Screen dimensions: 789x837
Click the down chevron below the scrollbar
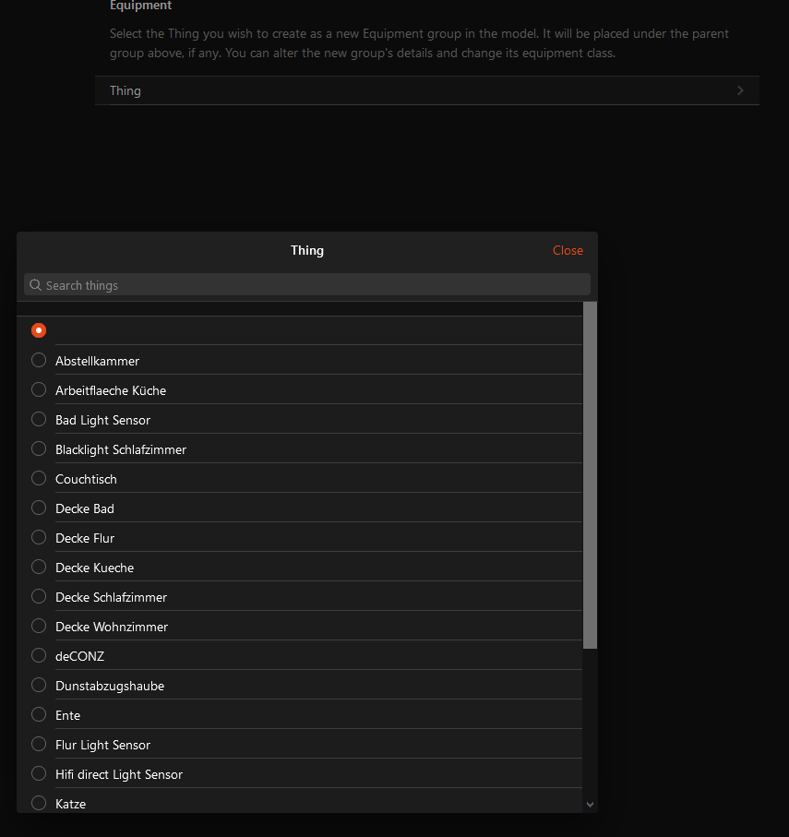pos(590,804)
